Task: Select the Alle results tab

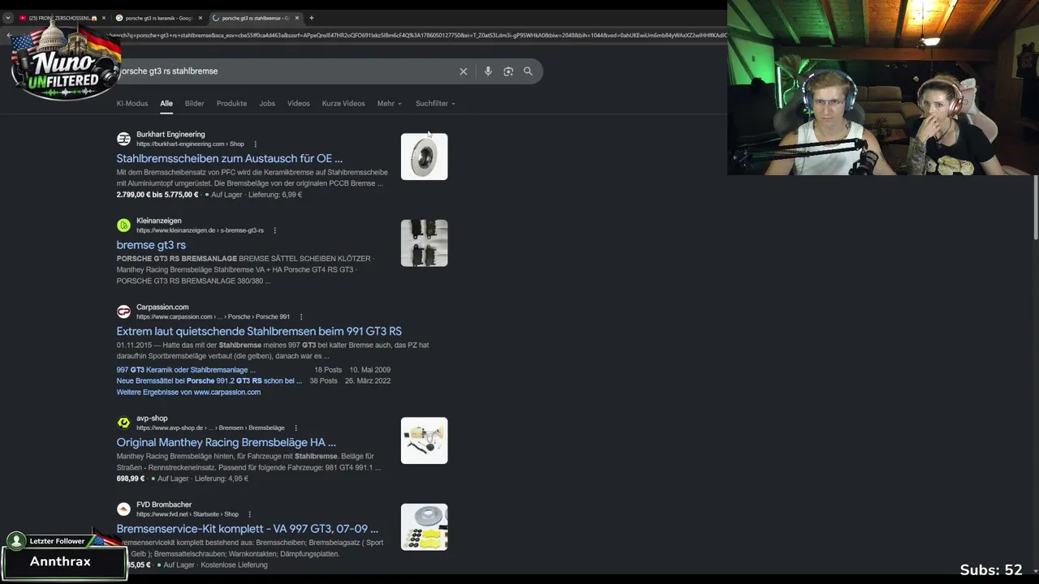Action: point(166,104)
